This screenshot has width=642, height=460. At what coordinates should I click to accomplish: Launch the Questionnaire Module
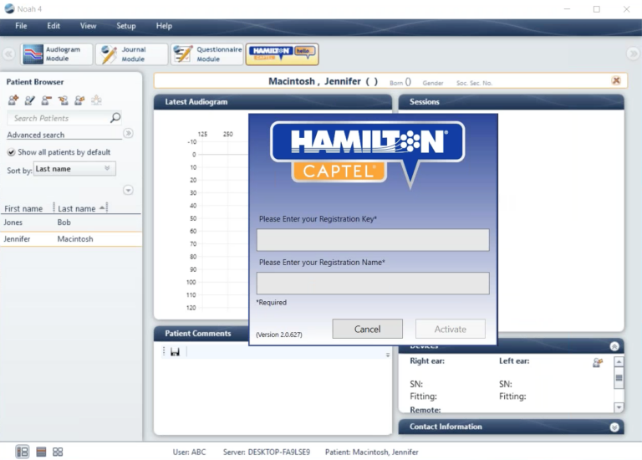click(206, 54)
